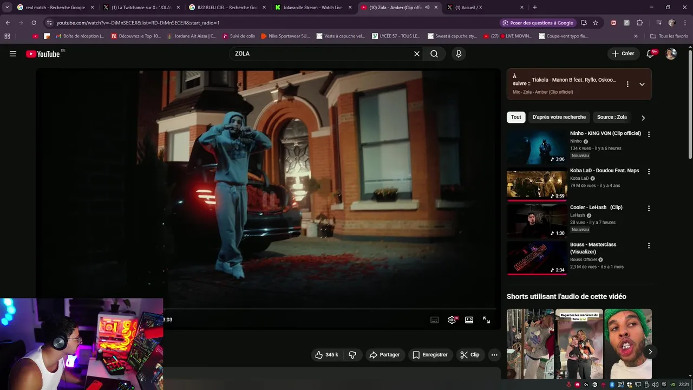This screenshot has width=693, height=390.
Task: Open options menu for Cooler LeHash
Action: [x=649, y=208]
